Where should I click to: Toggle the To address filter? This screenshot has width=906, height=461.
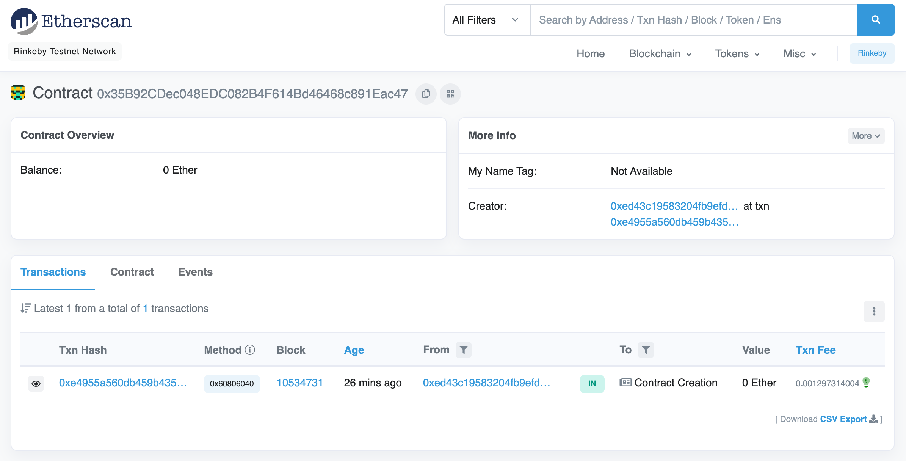pos(646,350)
